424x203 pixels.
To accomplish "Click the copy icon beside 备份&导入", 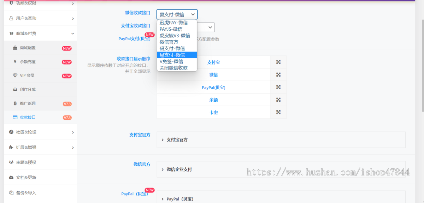I will click(11, 193).
